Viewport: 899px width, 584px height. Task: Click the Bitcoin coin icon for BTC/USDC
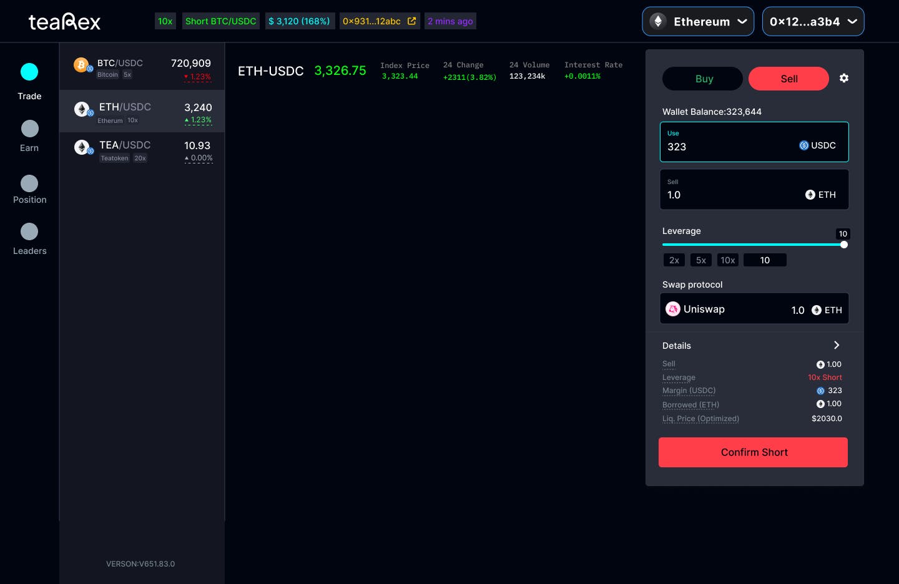click(82, 65)
